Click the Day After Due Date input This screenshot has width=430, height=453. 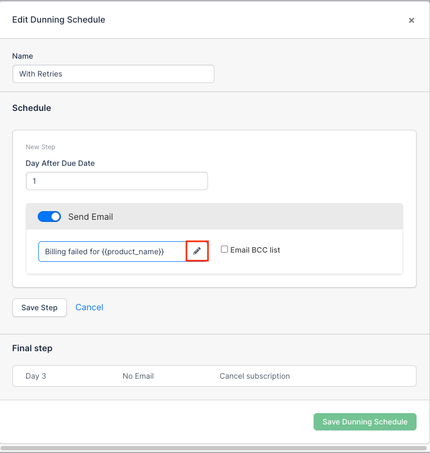(x=117, y=181)
